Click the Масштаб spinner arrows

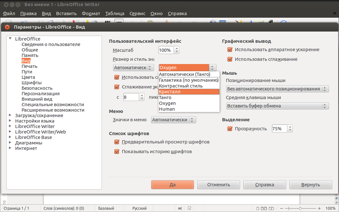tap(177, 50)
